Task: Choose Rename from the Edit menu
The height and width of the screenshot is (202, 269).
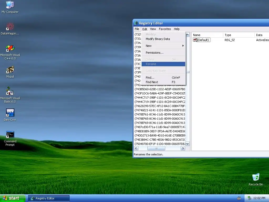Action: 163,64
